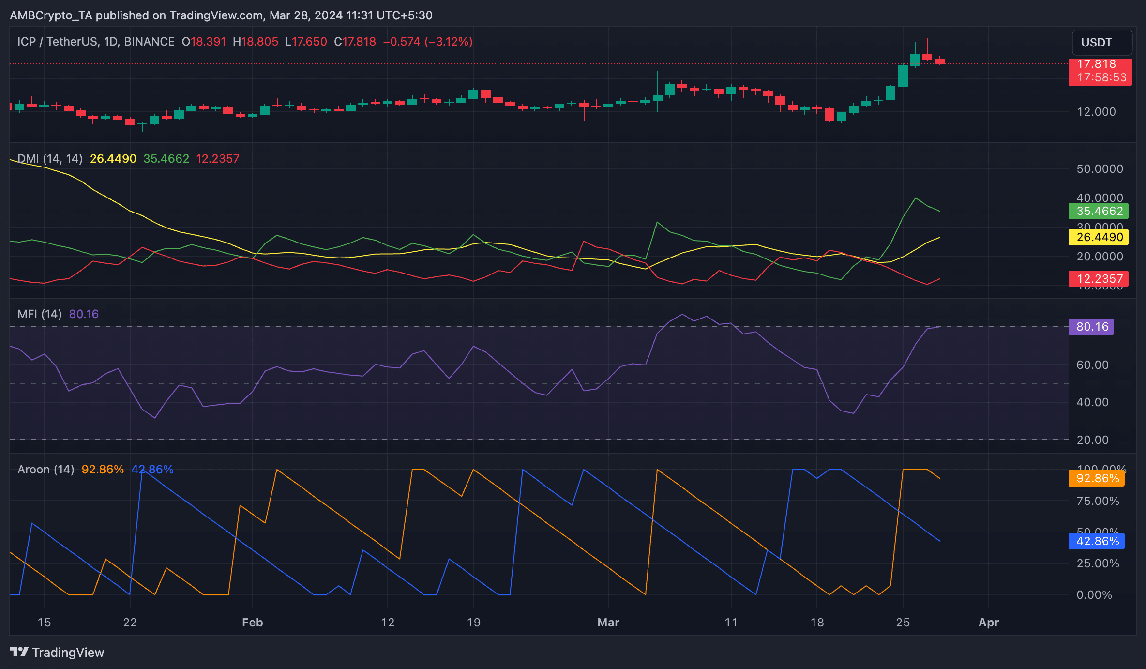Select the ICP / TetherUS symbol title
This screenshot has height=669, width=1146.
(x=96, y=42)
